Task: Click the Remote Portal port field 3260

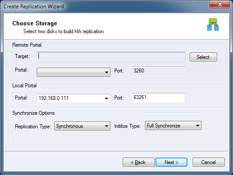Action: tap(159, 71)
